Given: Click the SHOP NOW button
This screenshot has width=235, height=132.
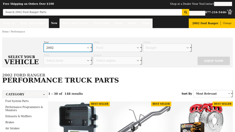Looking at the screenshot, I should point(214,61).
